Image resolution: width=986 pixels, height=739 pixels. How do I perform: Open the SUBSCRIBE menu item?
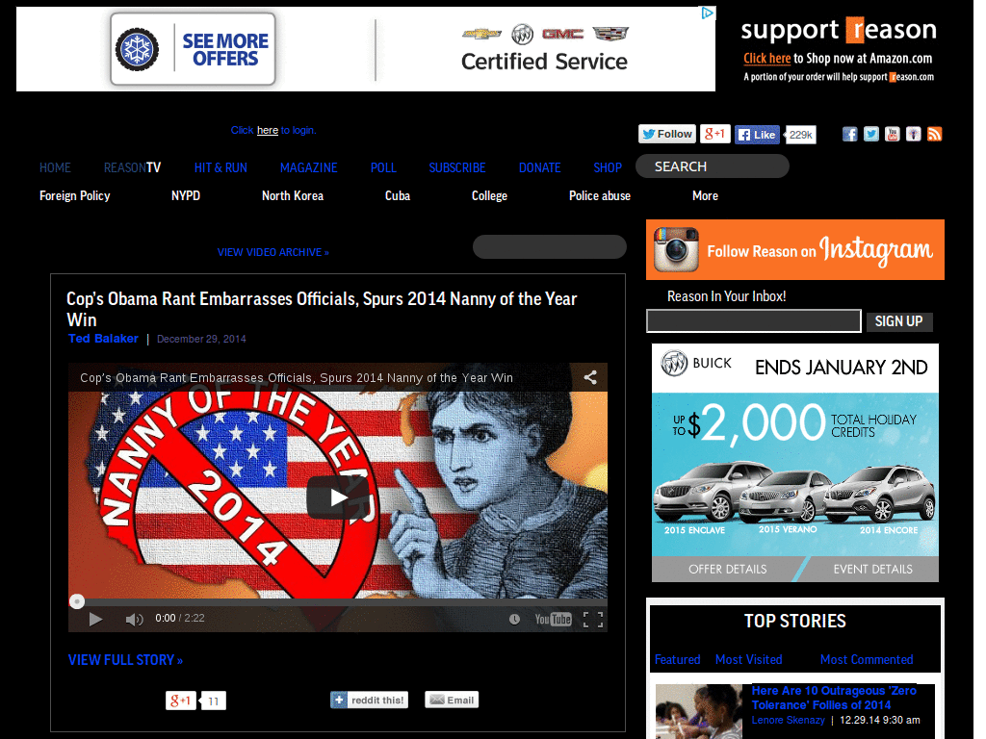pos(457,167)
